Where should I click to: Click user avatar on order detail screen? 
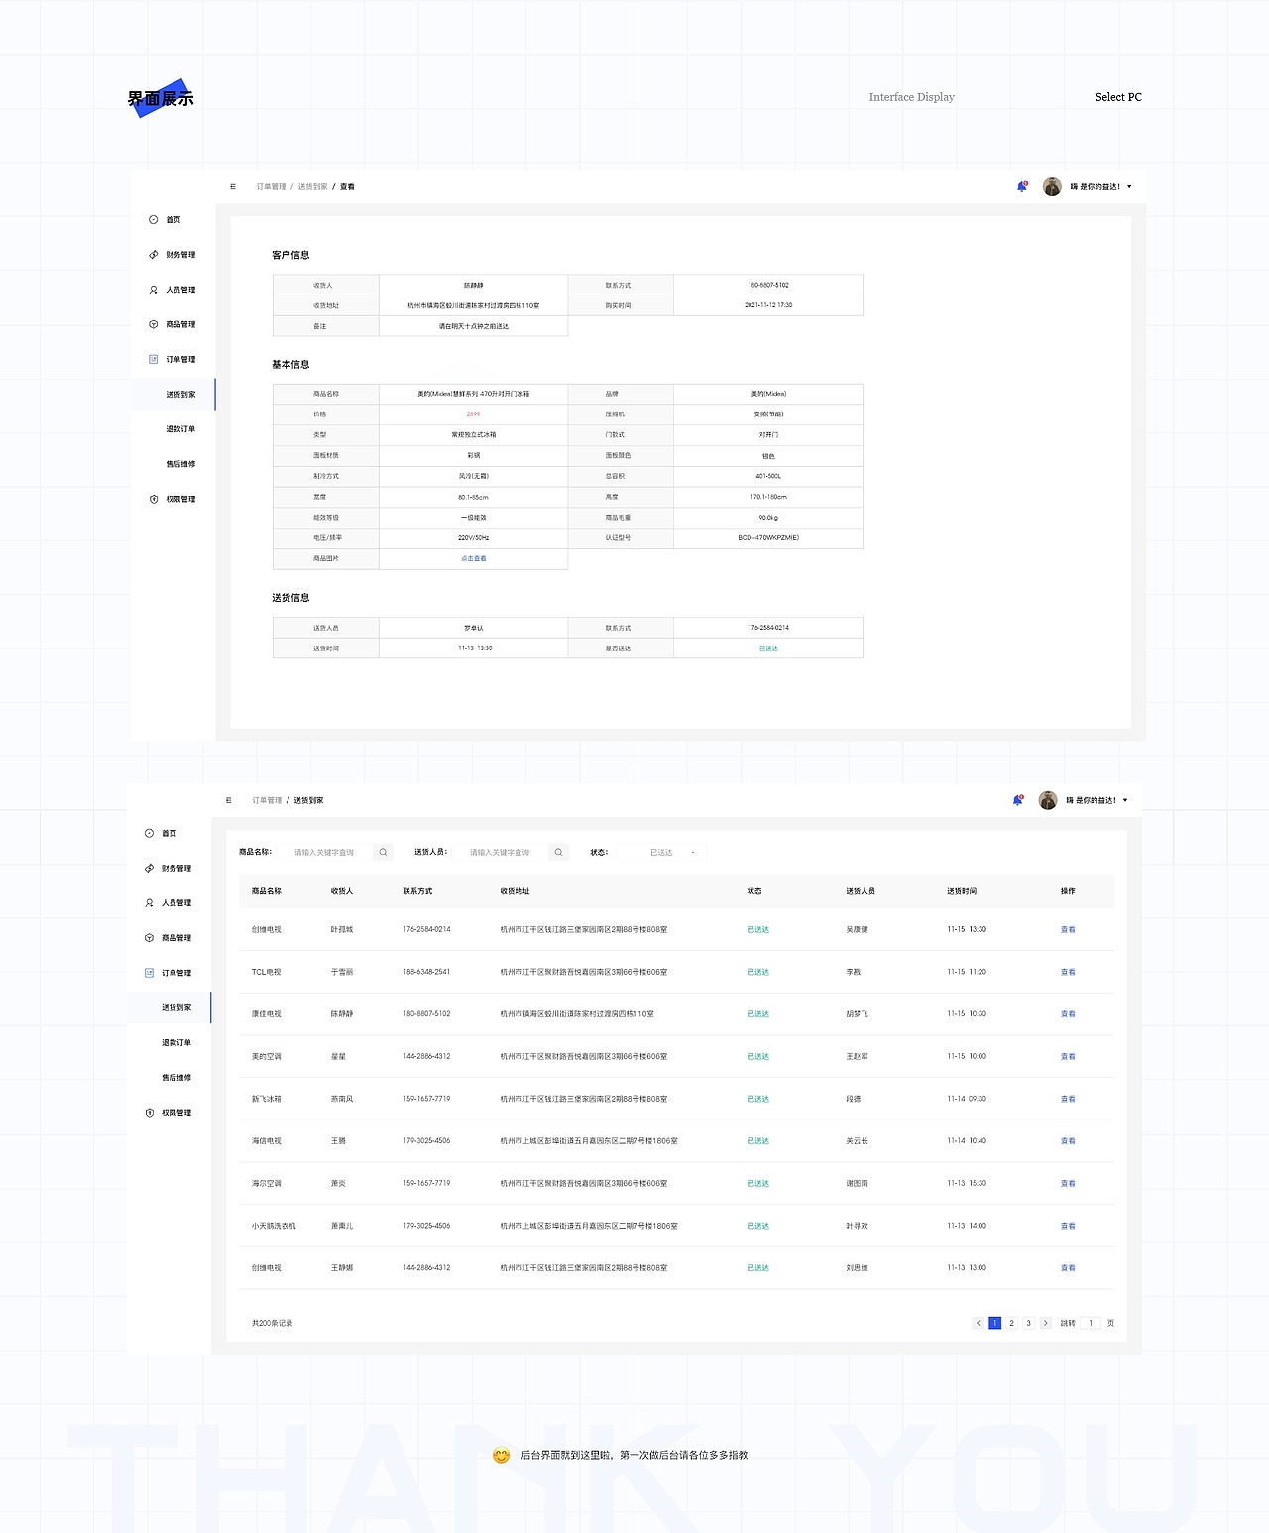pyautogui.click(x=1052, y=186)
